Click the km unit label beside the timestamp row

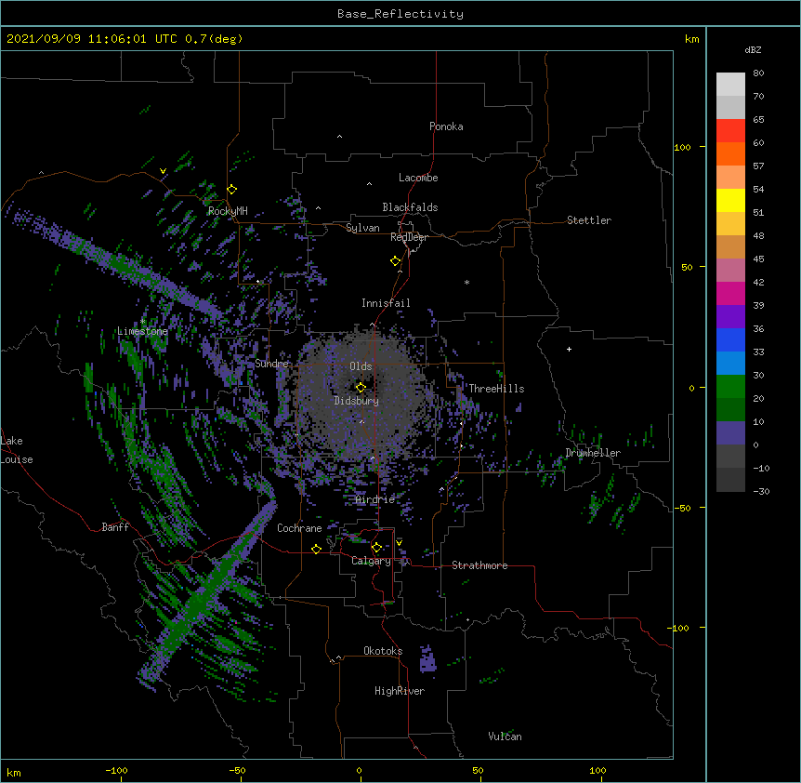tap(692, 39)
